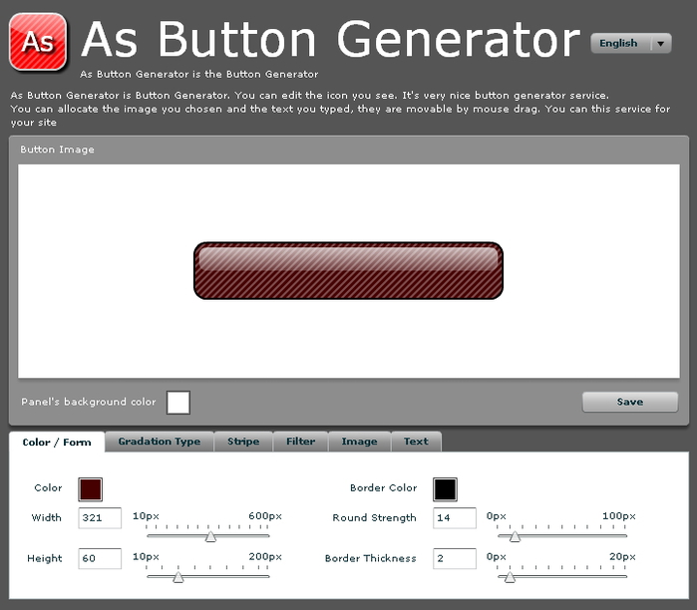697x610 pixels.
Task: Pick the dark red Color swatch
Action: click(x=90, y=488)
